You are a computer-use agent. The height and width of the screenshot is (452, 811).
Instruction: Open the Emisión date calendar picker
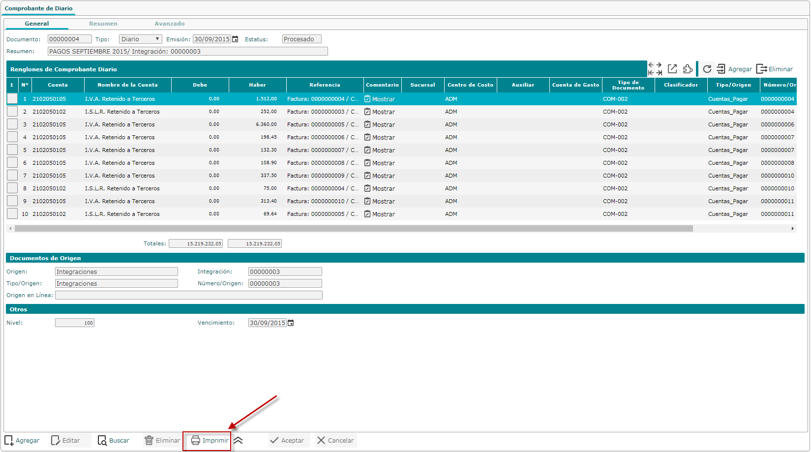coord(235,39)
